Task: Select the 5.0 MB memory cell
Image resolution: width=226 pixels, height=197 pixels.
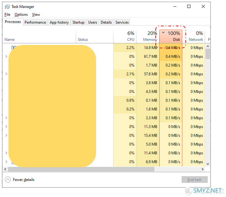Action: pyautogui.click(x=148, y=144)
